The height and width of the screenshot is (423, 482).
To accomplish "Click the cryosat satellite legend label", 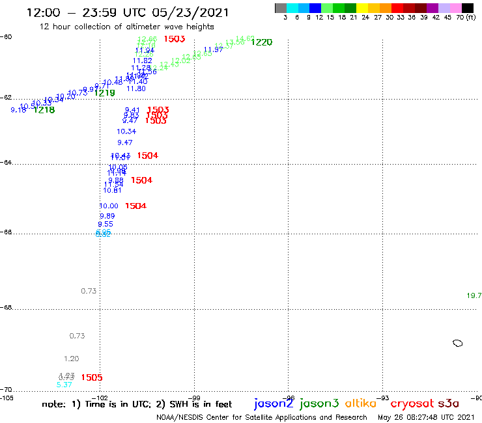I will 412,404.
